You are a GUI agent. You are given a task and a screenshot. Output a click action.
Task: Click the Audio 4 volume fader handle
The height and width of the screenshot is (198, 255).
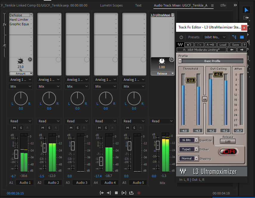(101, 161)
